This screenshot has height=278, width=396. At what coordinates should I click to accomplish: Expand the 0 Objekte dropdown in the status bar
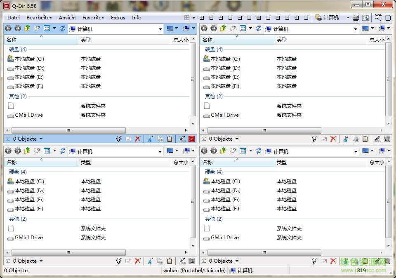[x=41, y=139]
